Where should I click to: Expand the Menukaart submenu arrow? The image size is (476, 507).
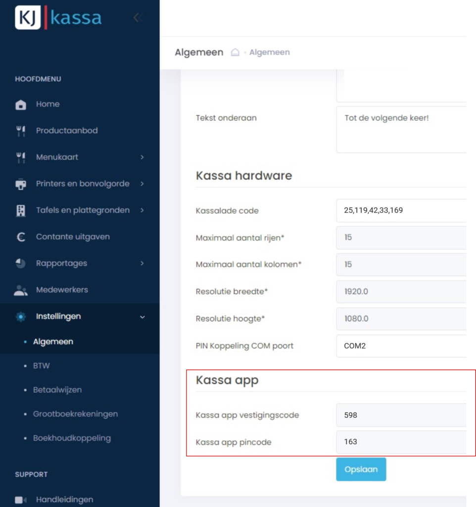(142, 157)
